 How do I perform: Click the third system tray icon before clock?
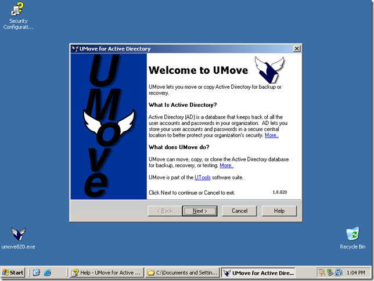click(339, 272)
